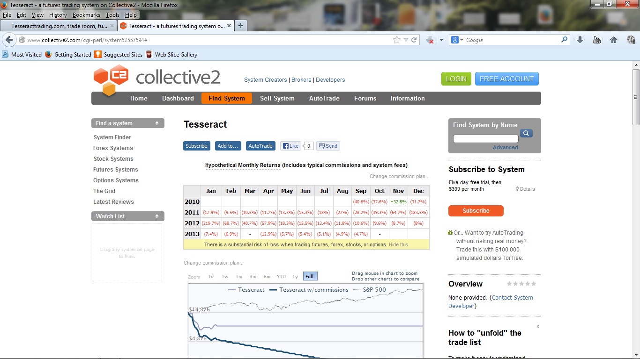Open the Latest Reviews sidebar link
640x359 pixels.
pos(113,202)
